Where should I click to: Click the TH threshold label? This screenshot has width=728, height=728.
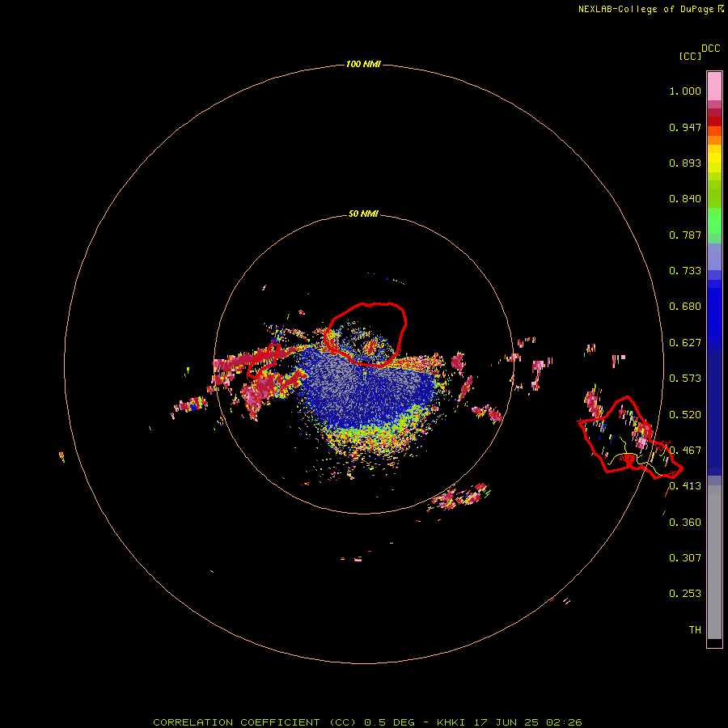coord(695,630)
